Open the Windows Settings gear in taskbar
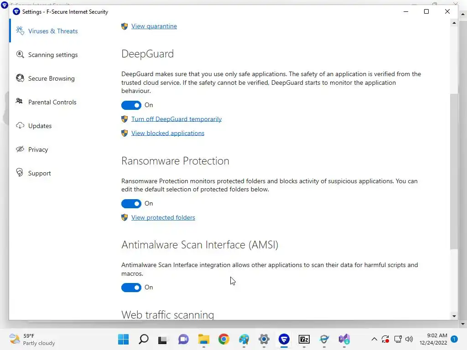The width and height of the screenshot is (467, 350). coord(264,339)
